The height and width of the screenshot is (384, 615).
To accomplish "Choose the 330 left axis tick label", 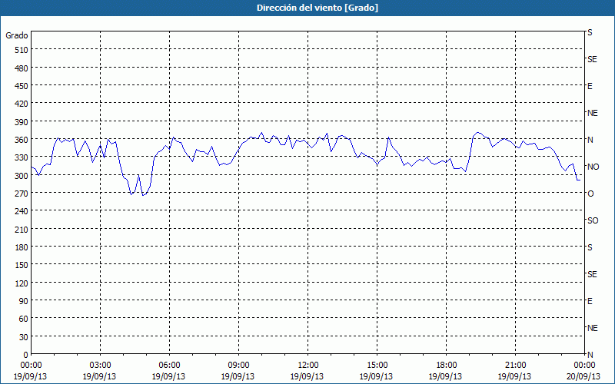I will (x=22, y=157).
